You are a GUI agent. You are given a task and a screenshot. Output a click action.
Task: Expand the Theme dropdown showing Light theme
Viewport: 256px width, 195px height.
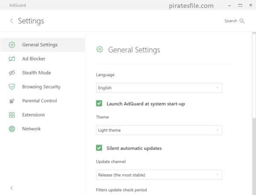[x=159, y=130]
